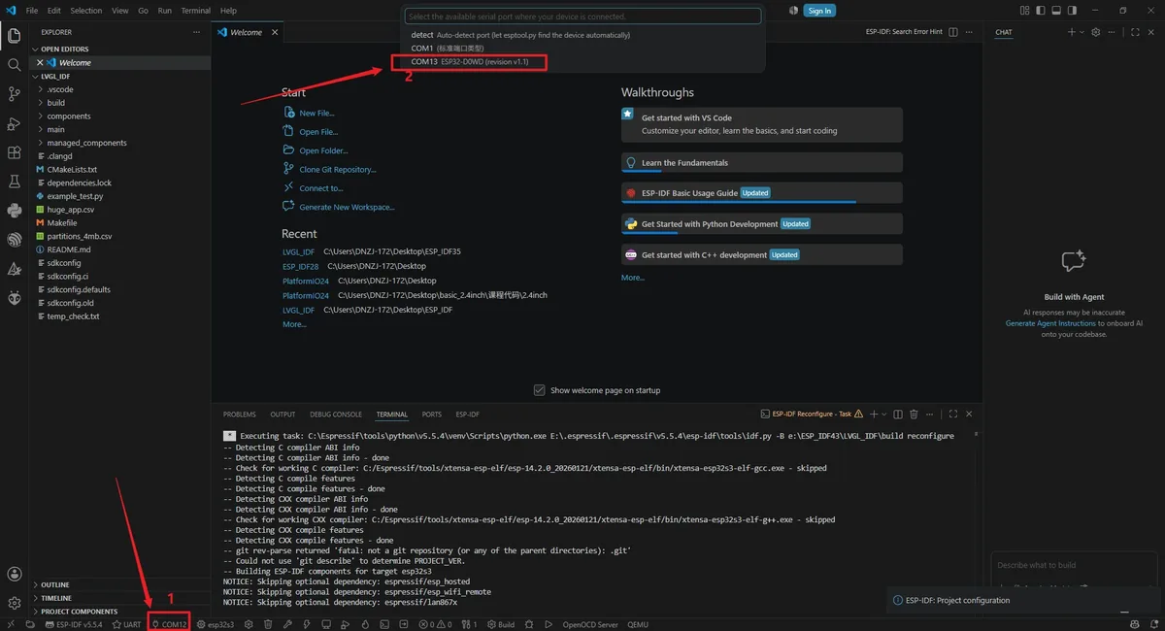Image resolution: width=1165 pixels, height=631 pixels.
Task: Kill the terminal using trash icon
Action: [x=914, y=414]
